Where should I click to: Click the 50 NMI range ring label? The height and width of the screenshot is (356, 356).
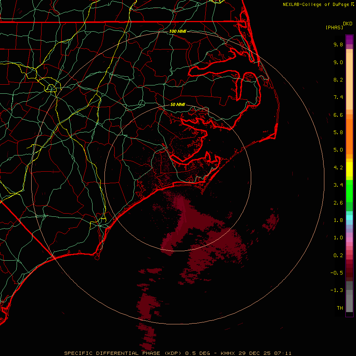pyautogui.click(x=178, y=105)
